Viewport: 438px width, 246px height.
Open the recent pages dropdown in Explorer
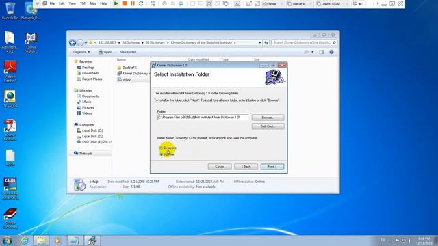(x=86, y=43)
